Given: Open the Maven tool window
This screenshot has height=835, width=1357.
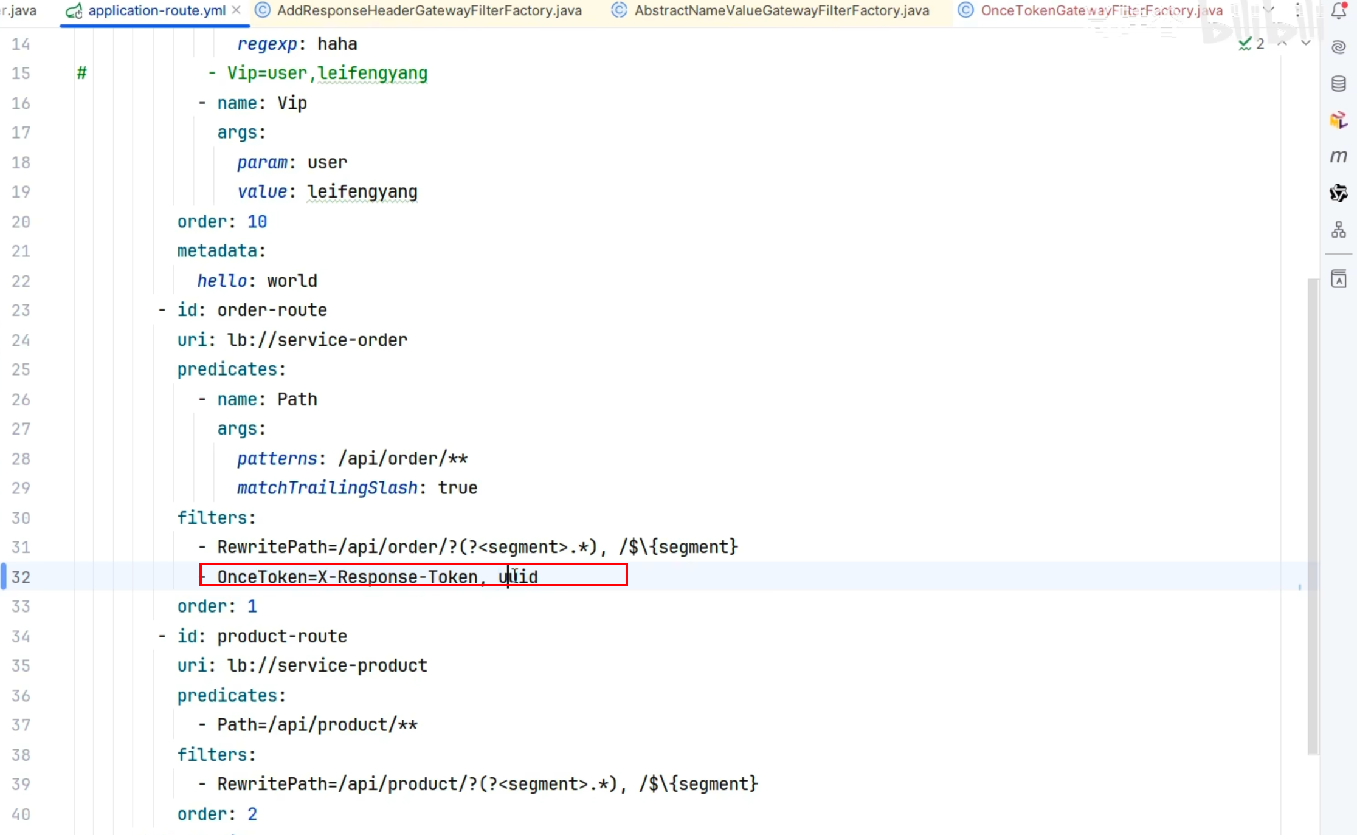Looking at the screenshot, I should 1339,157.
